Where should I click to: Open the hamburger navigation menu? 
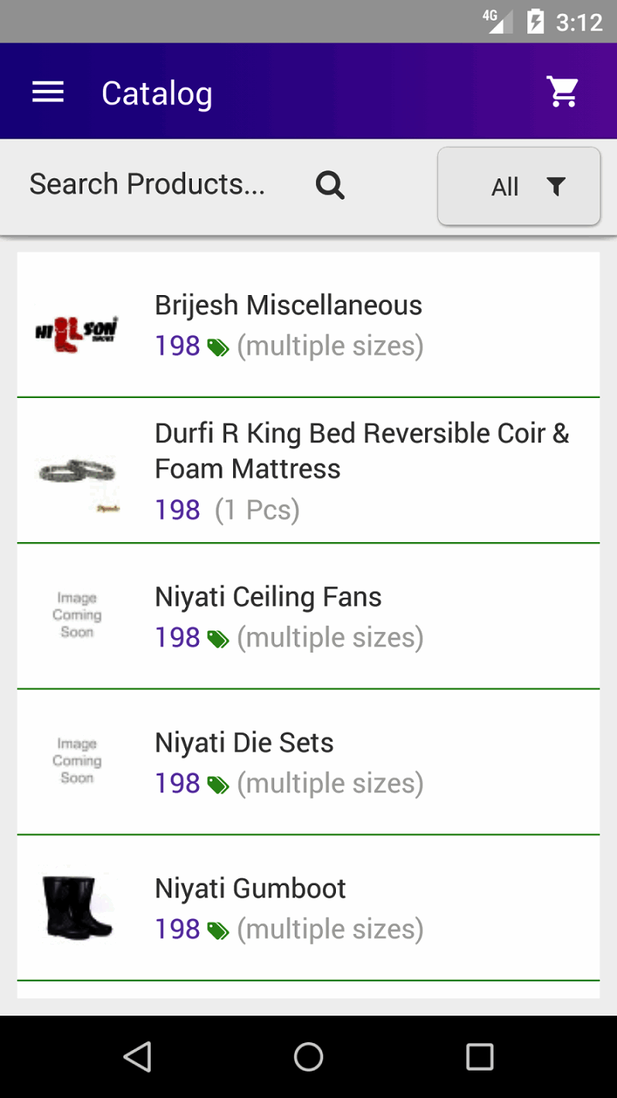pos(47,92)
